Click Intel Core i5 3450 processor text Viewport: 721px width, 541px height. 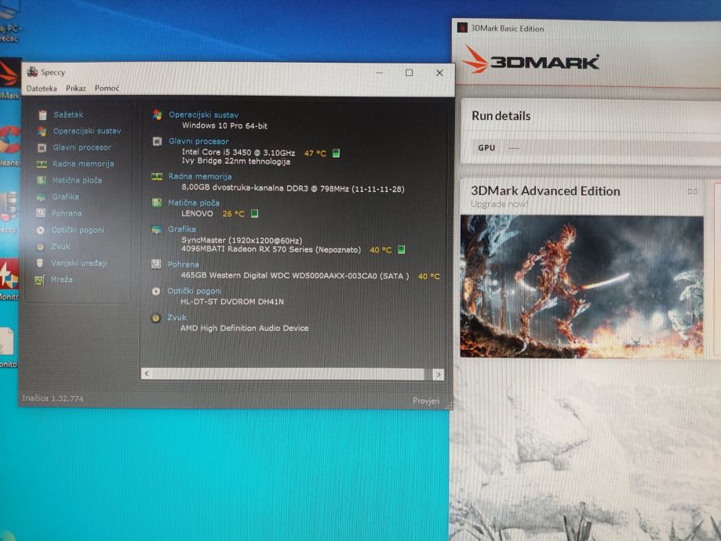239,152
